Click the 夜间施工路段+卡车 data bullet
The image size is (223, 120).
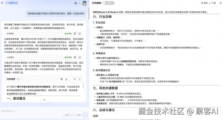click(x=119, y=94)
